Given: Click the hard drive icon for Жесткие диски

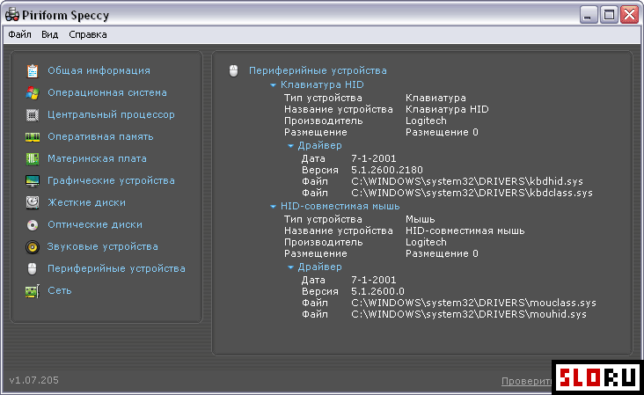Looking at the screenshot, I should point(33,202).
